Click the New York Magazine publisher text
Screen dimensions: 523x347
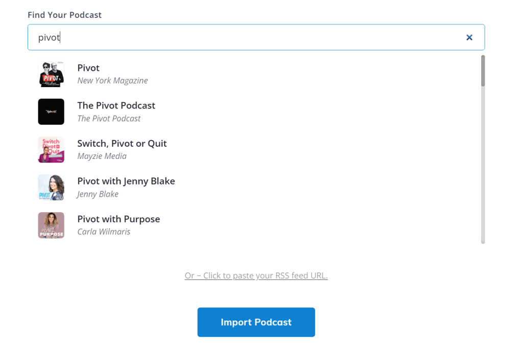pyautogui.click(x=112, y=81)
